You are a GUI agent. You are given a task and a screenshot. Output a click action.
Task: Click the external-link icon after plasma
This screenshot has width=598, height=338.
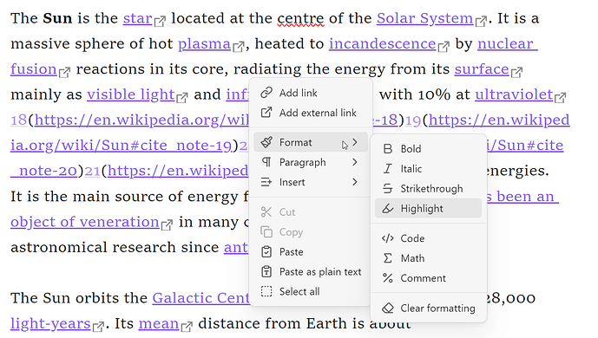coord(239,47)
